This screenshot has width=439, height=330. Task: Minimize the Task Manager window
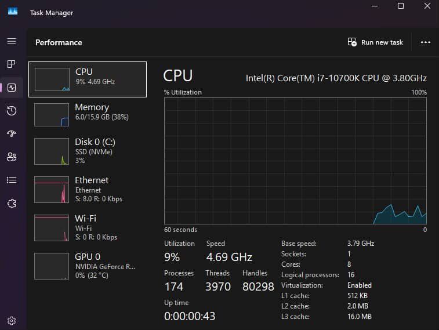375,6
